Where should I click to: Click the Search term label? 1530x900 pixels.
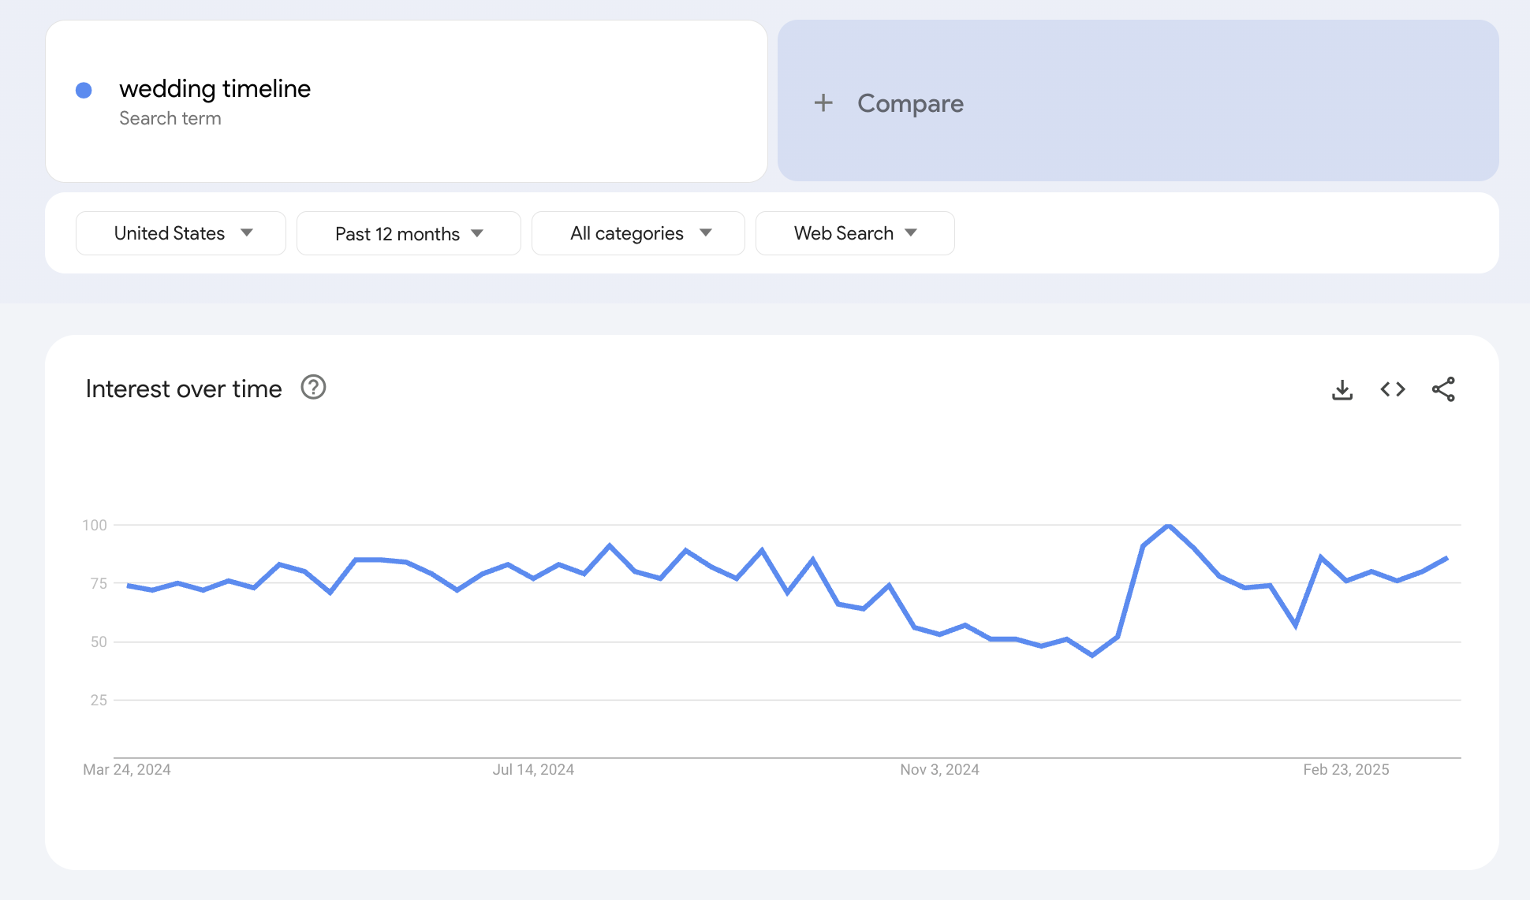coord(170,117)
